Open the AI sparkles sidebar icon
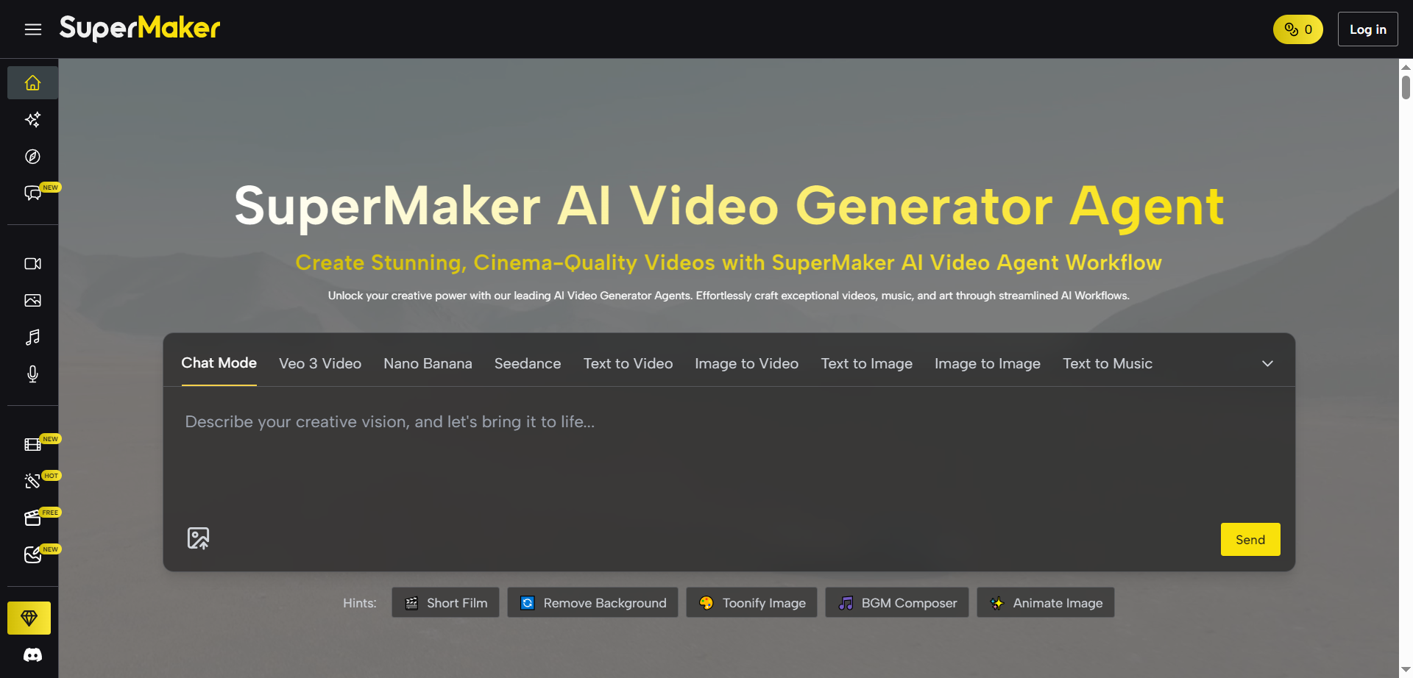Screen dimensions: 1413x678 [x=32, y=119]
